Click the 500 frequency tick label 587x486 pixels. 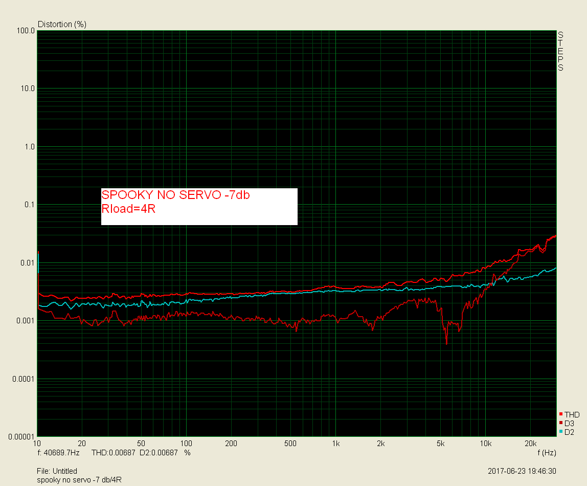290,444
